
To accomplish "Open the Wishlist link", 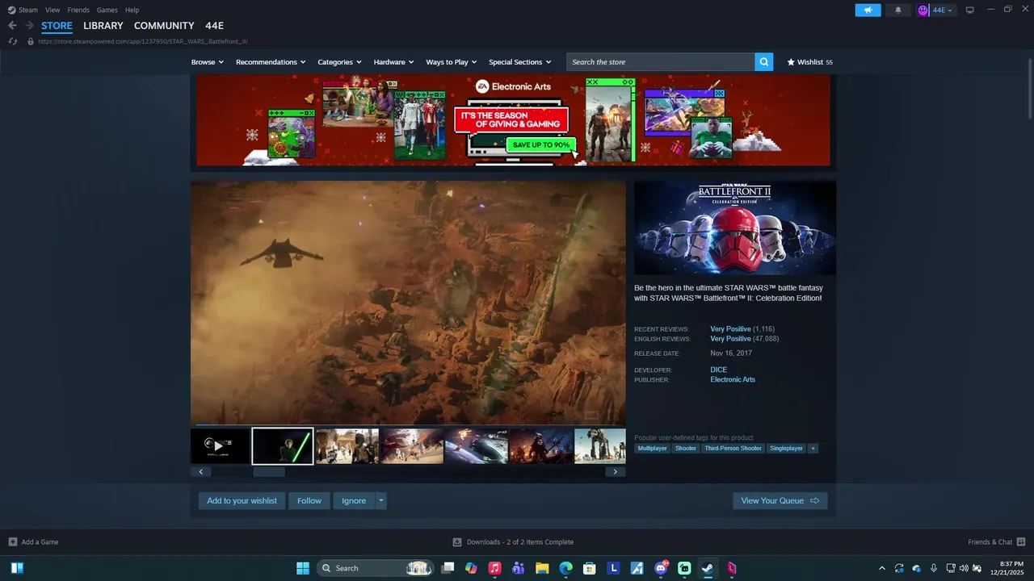I will coord(809,62).
